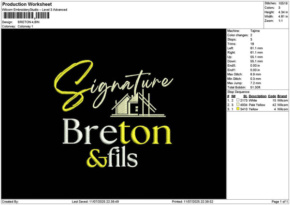Screen dimensions: 290x205
Task: Click the 'Page 1 of 1' footer text
Action: click(280, 202)
